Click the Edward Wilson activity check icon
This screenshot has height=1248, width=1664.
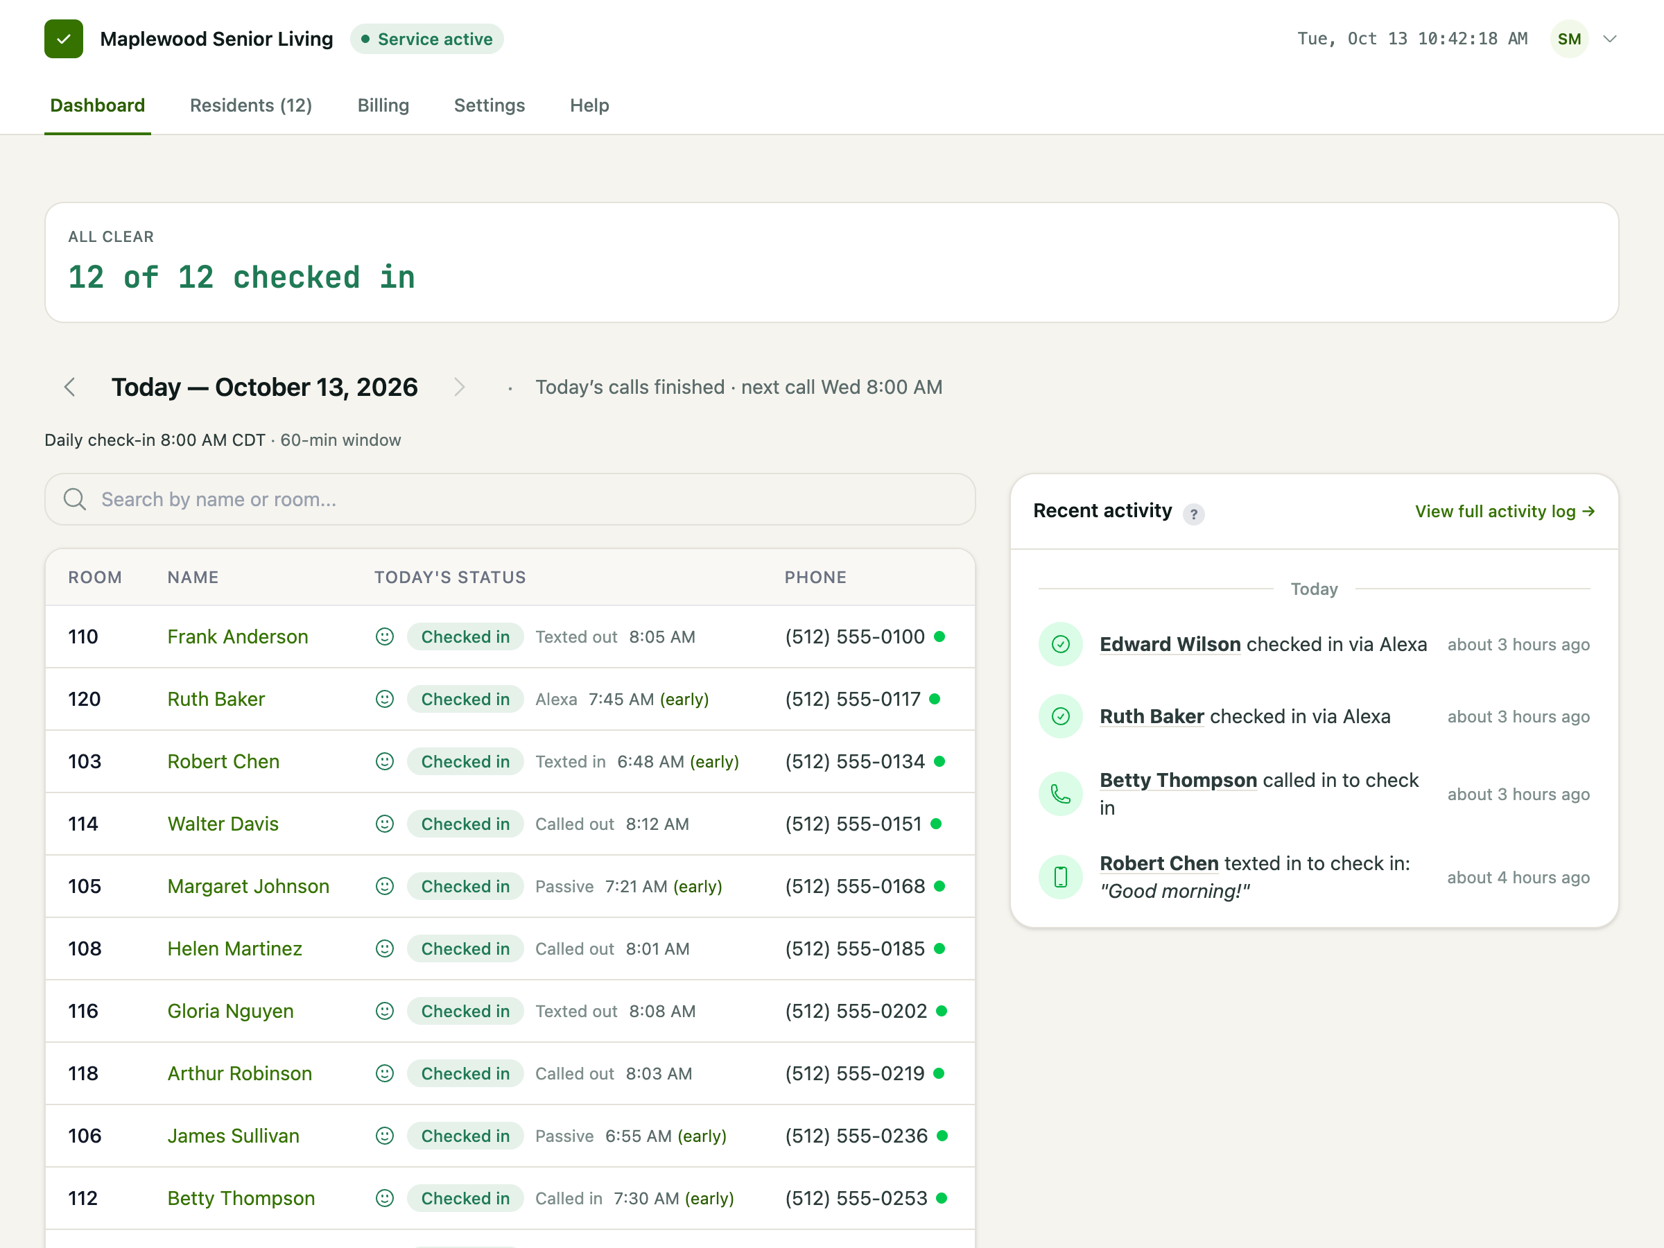click(x=1061, y=645)
